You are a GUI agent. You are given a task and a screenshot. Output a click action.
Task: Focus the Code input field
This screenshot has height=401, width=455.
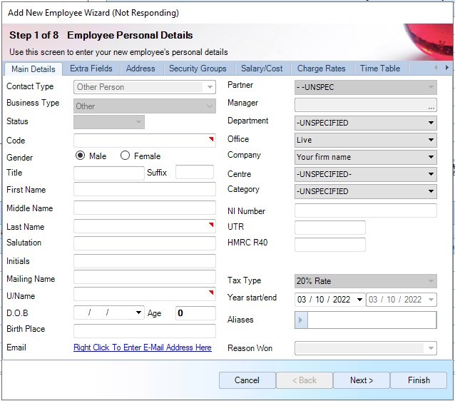(145, 141)
